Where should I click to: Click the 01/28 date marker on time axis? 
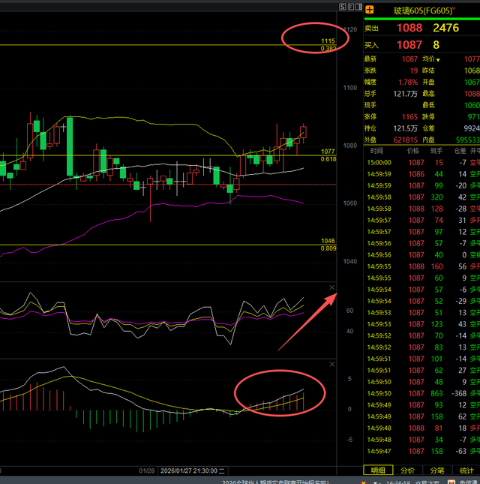pyautogui.click(x=147, y=470)
